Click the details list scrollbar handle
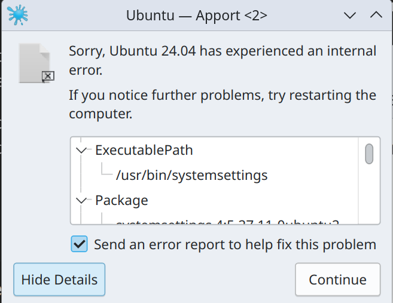 369,153
